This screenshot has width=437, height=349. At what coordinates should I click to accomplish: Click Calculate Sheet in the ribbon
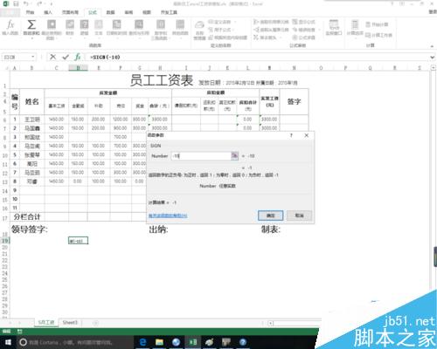[x=378, y=35]
